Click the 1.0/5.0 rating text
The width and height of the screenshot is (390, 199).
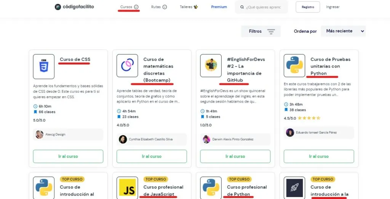click(206, 125)
